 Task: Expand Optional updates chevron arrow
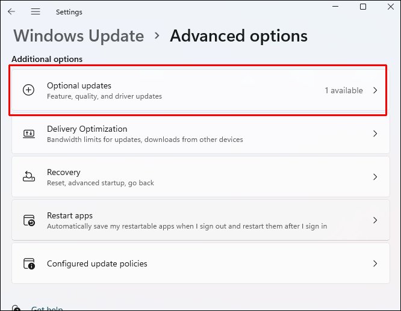(x=375, y=90)
